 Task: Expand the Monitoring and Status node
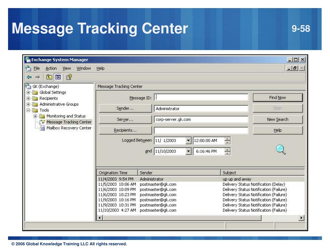[x=35, y=116]
